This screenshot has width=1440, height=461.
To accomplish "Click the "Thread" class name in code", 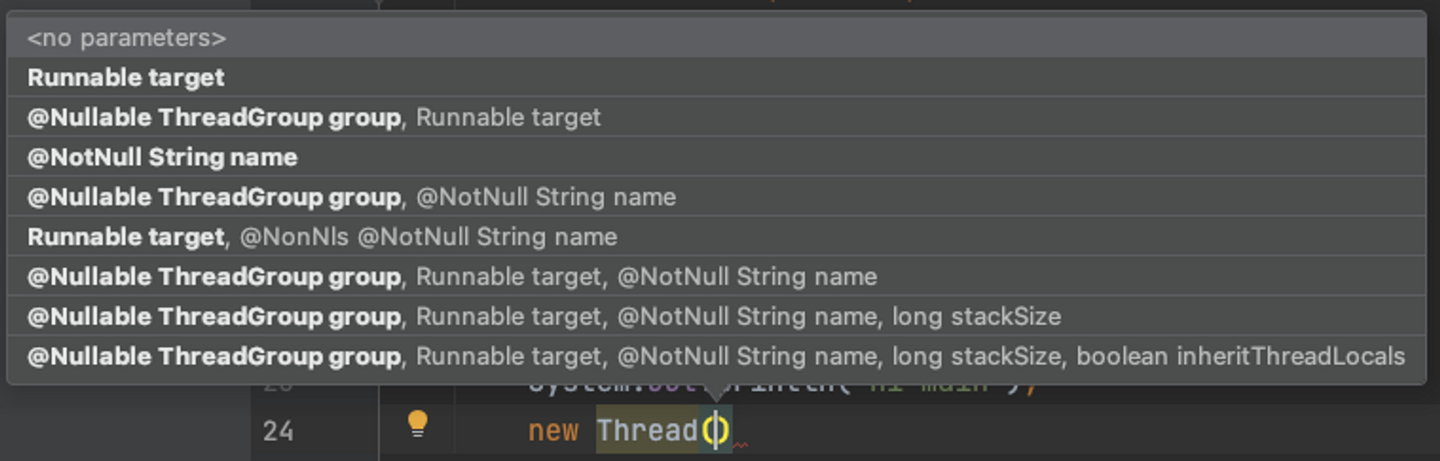I will click(x=647, y=431).
